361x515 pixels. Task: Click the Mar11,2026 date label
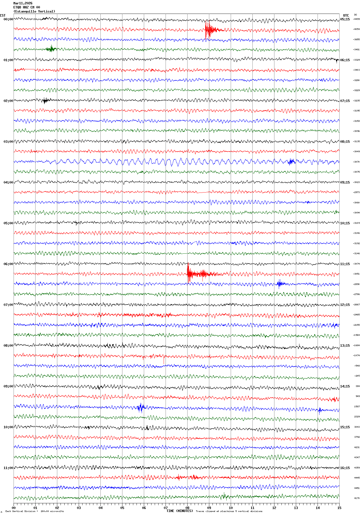point(23,3)
